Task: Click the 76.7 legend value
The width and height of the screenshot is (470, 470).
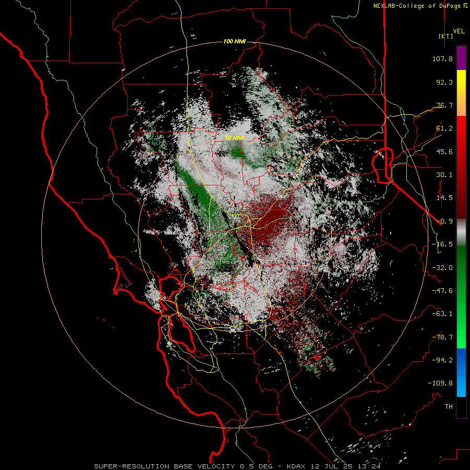Action: coord(444,105)
